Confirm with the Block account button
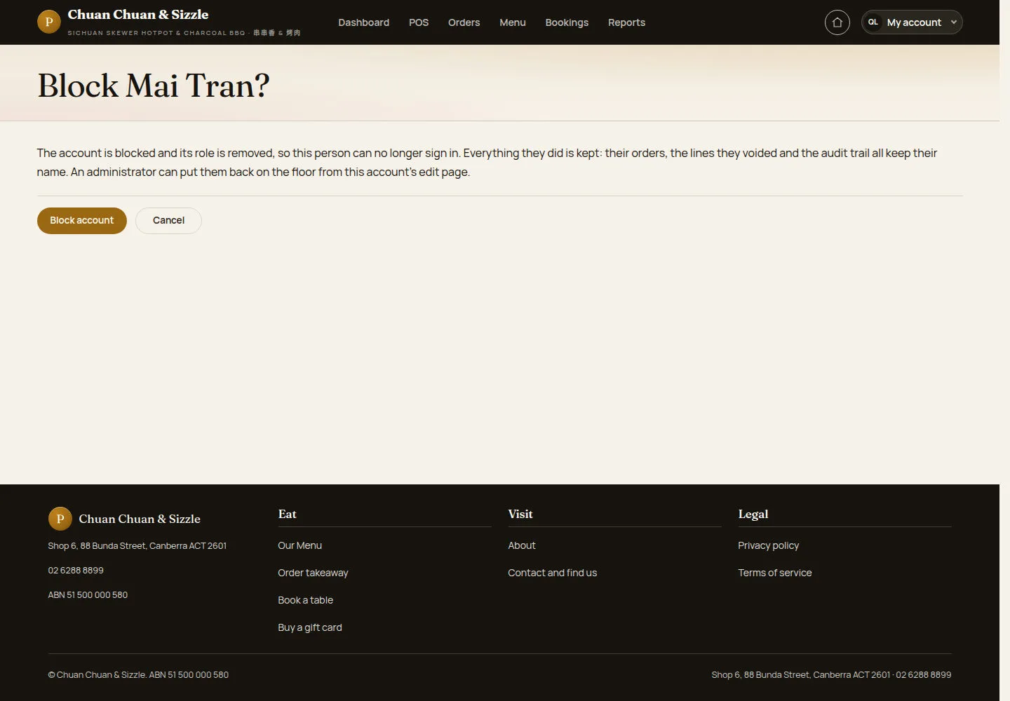The image size is (1010, 701). click(x=82, y=220)
